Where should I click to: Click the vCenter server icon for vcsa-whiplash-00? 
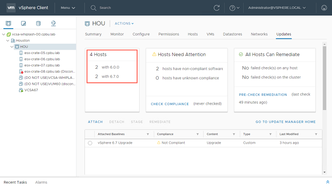tap(9, 34)
